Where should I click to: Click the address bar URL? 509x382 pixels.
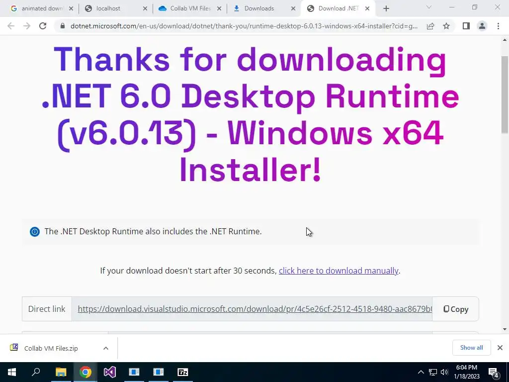coord(244,26)
